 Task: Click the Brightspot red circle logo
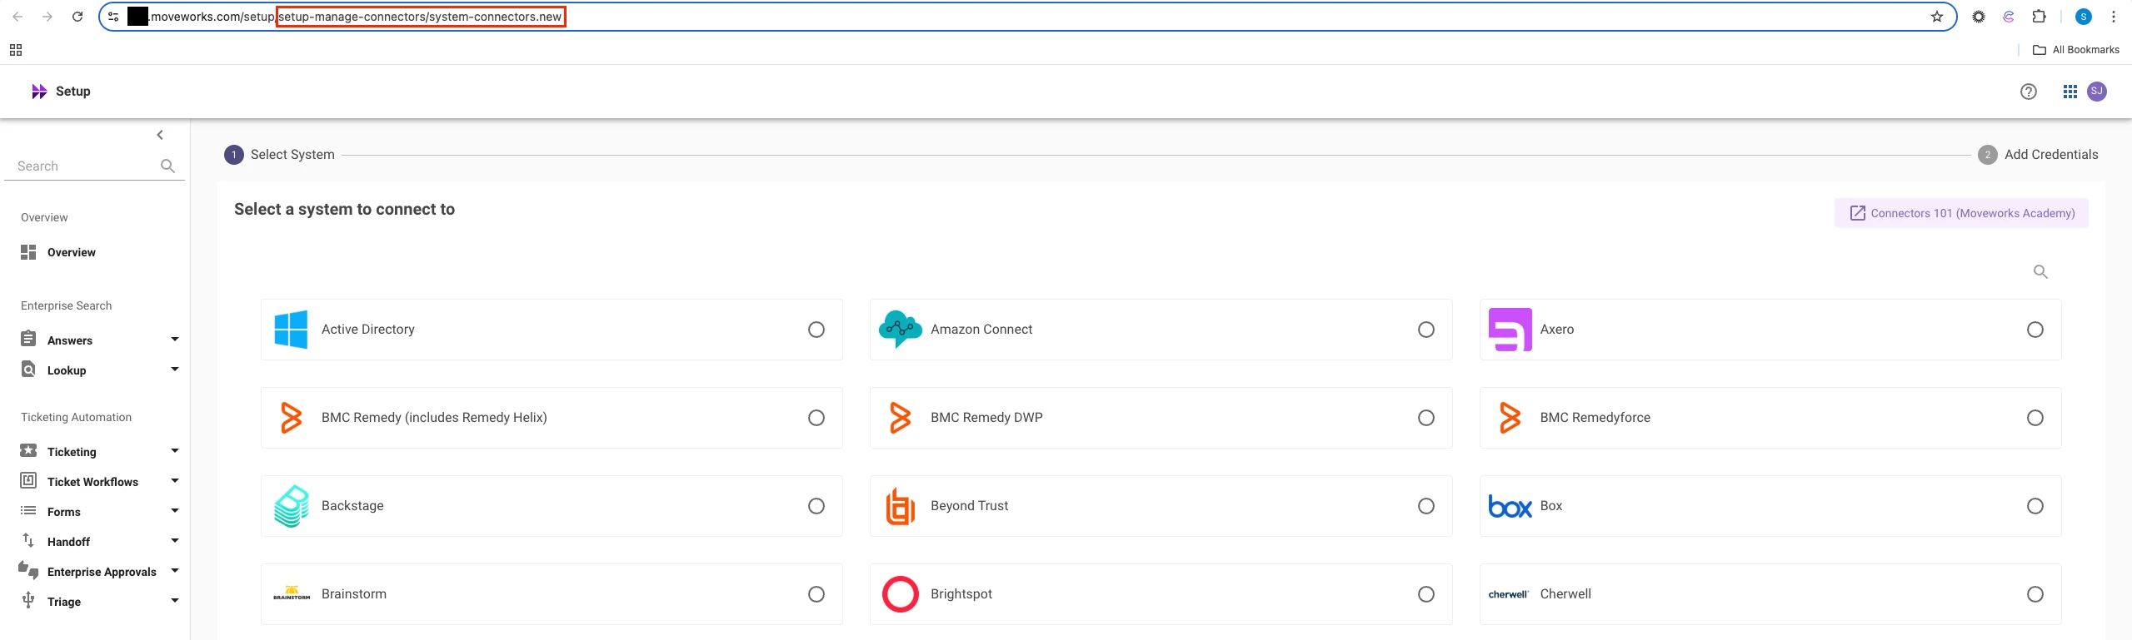(901, 594)
